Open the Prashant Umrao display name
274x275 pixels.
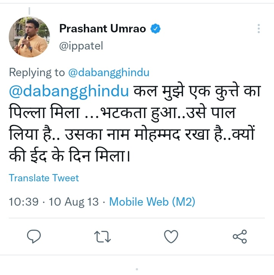tap(103, 29)
